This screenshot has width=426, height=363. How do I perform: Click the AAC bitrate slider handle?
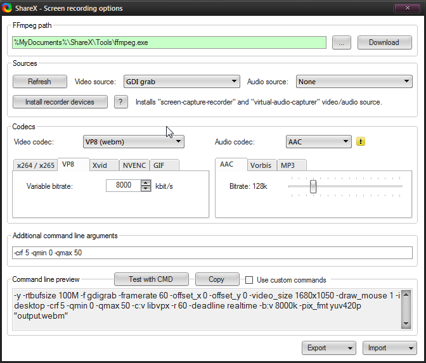pyautogui.click(x=313, y=186)
